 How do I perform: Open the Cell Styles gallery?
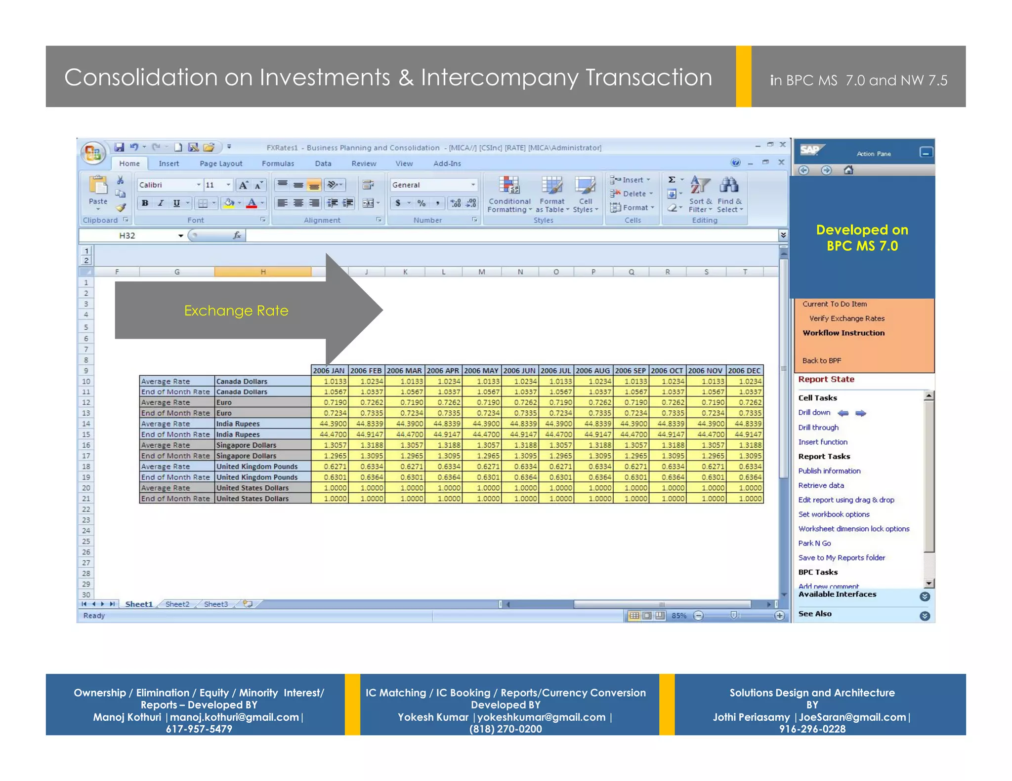click(586, 195)
